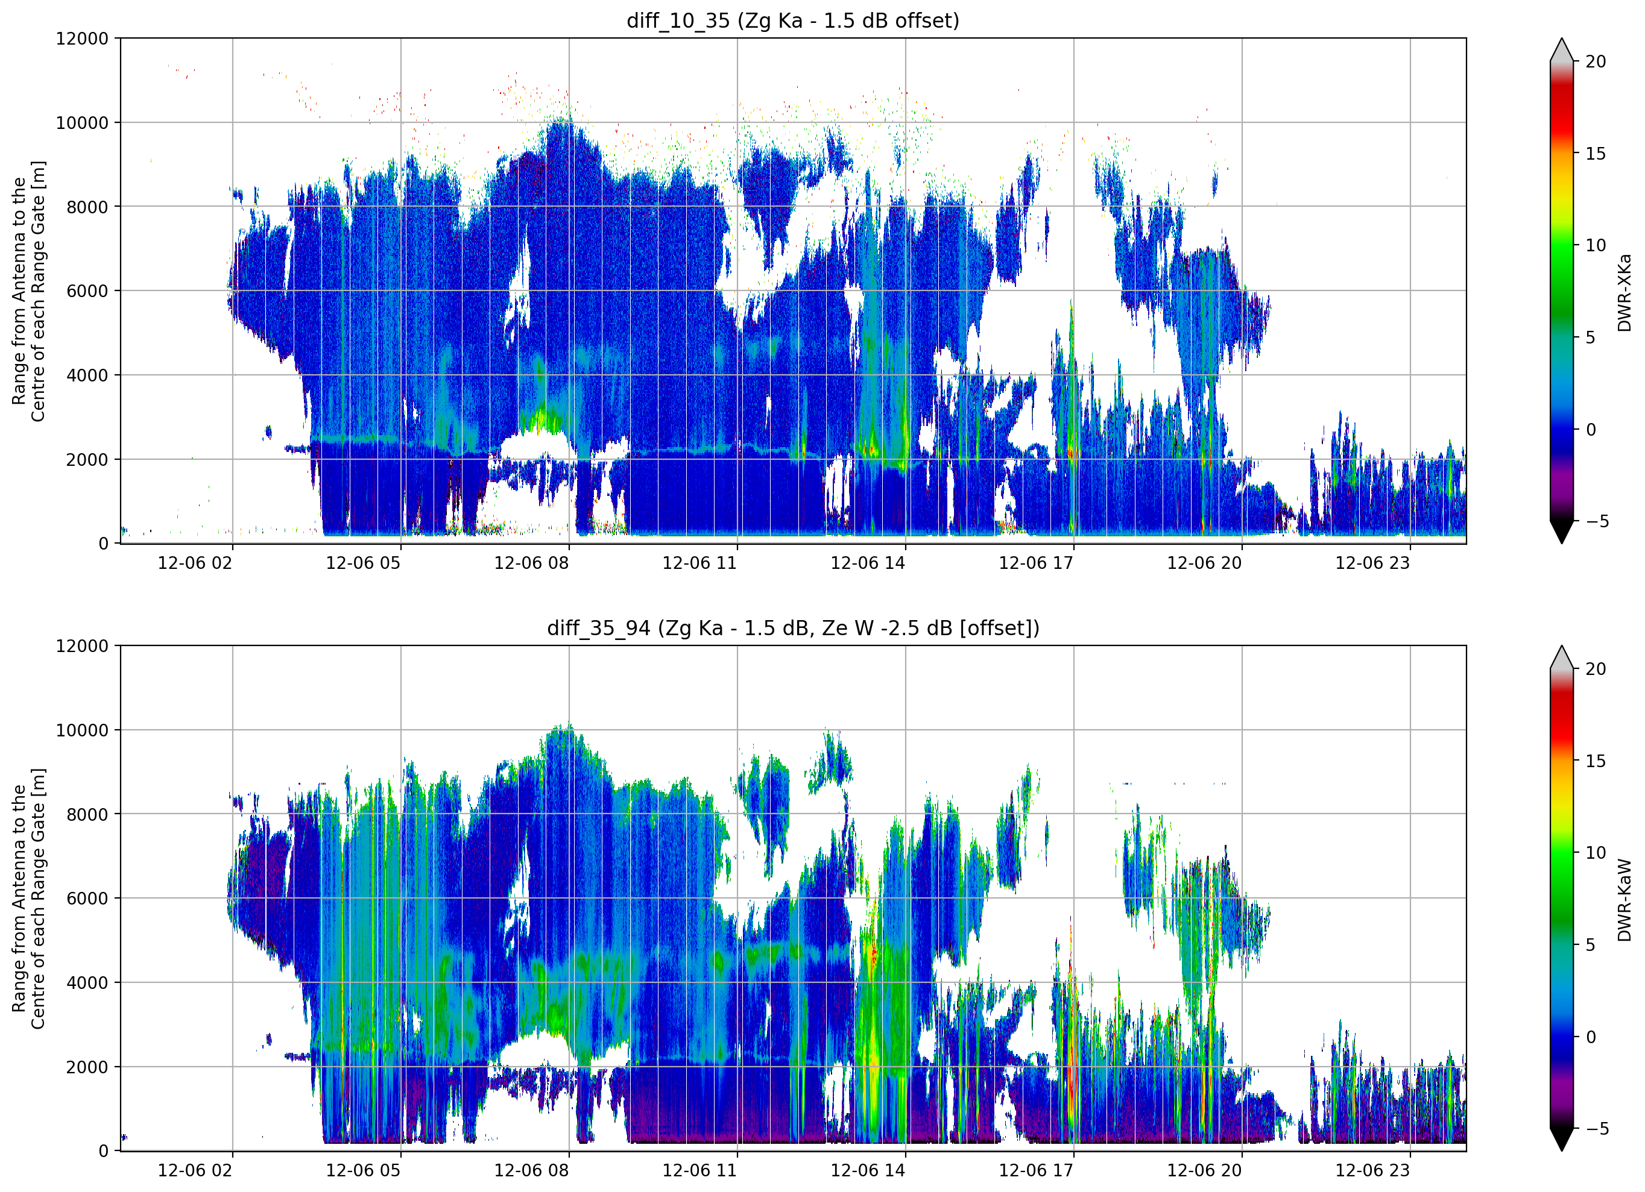Click '12-06 20' tick label under bottom plot
This screenshot has height=1192, width=1645.
1205,1170
